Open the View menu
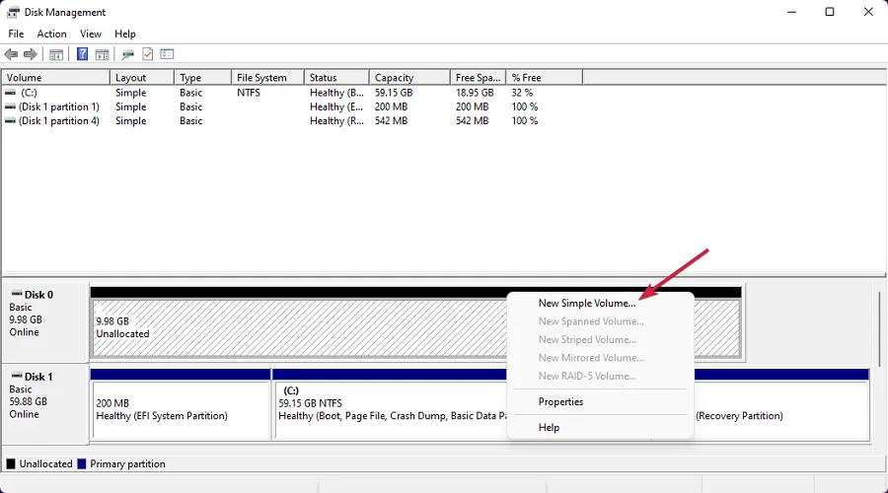888x493 pixels. pyautogui.click(x=91, y=34)
